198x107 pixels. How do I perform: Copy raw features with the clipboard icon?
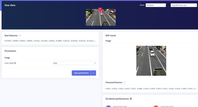tap(20, 35)
